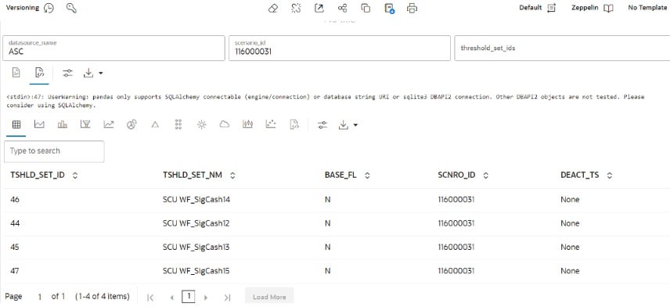
Task: Switch to pie chart visualization
Action: tap(131, 125)
